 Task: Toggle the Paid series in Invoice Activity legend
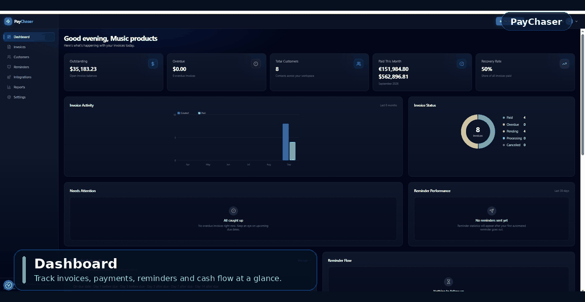click(202, 113)
